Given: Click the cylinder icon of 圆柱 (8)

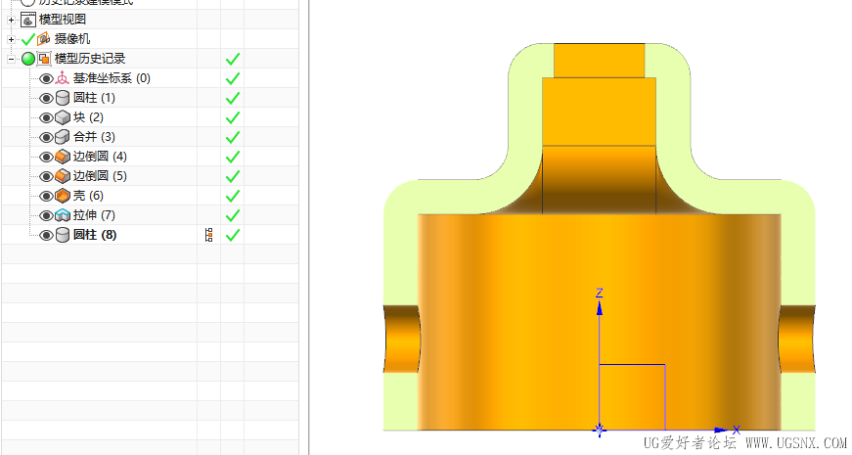Looking at the screenshot, I should [x=63, y=236].
